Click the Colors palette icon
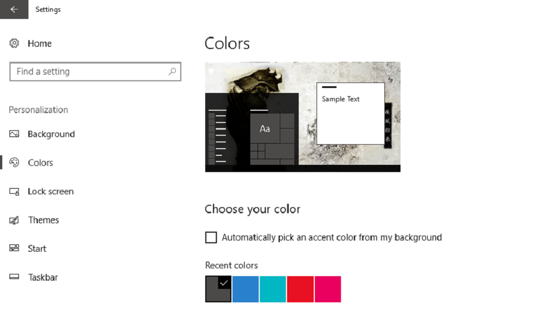This screenshot has width=534, height=309. click(x=14, y=163)
